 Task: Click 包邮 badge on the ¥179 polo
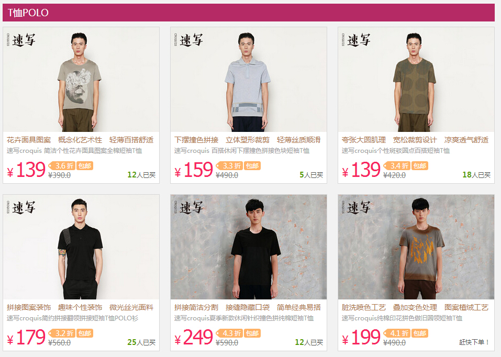(85, 333)
